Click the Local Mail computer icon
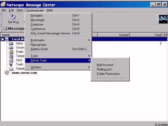Viewport: 168px width, 126px height. (7, 39)
